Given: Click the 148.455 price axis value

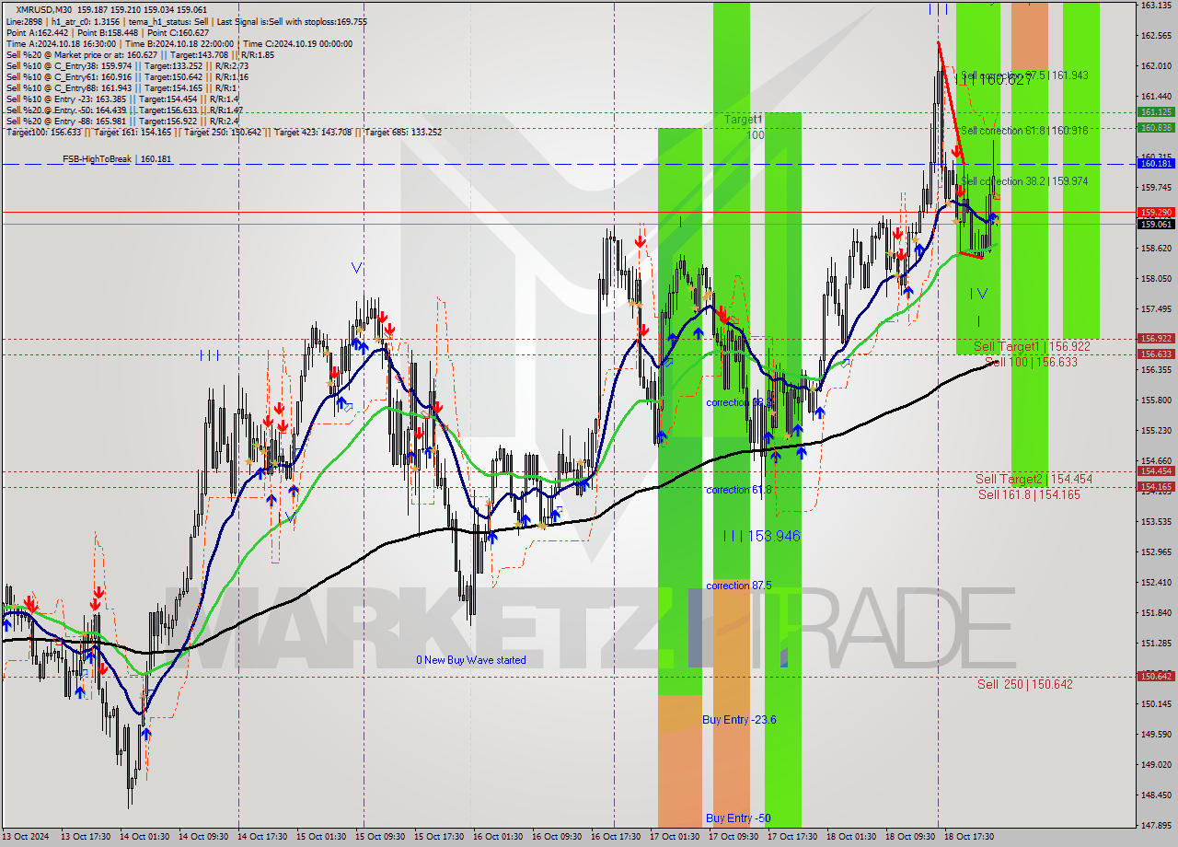Looking at the screenshot, I should (x=1156, y=795).
